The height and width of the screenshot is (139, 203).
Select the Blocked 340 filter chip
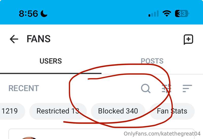118,111
